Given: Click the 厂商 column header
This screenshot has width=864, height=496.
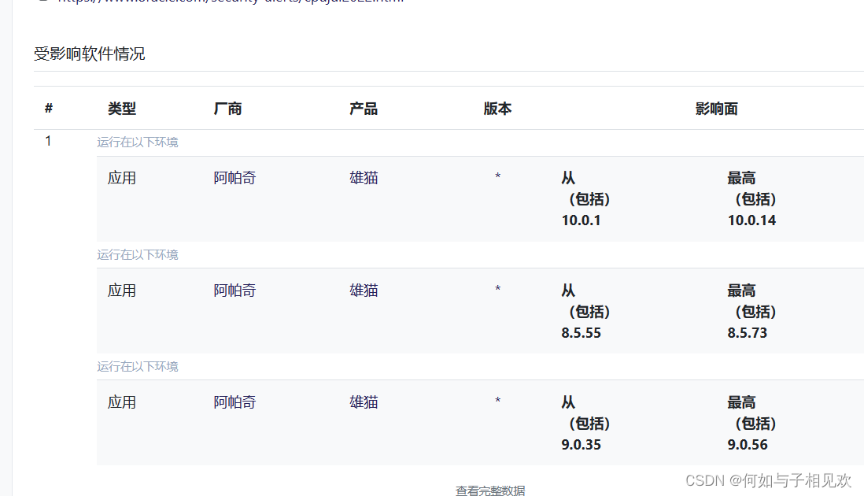Looking at the screenshot, I should pos(227,109).
